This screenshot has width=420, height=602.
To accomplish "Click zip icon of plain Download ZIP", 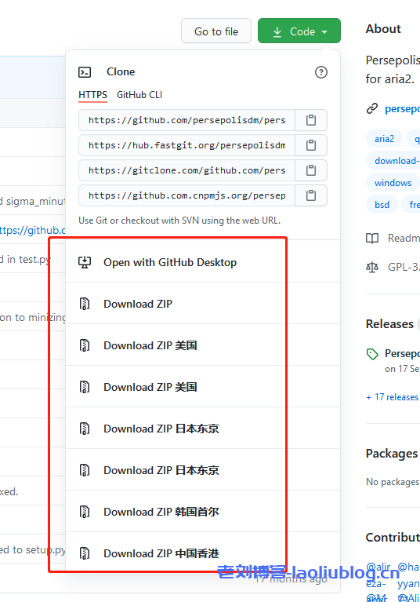I will [85, 304].
